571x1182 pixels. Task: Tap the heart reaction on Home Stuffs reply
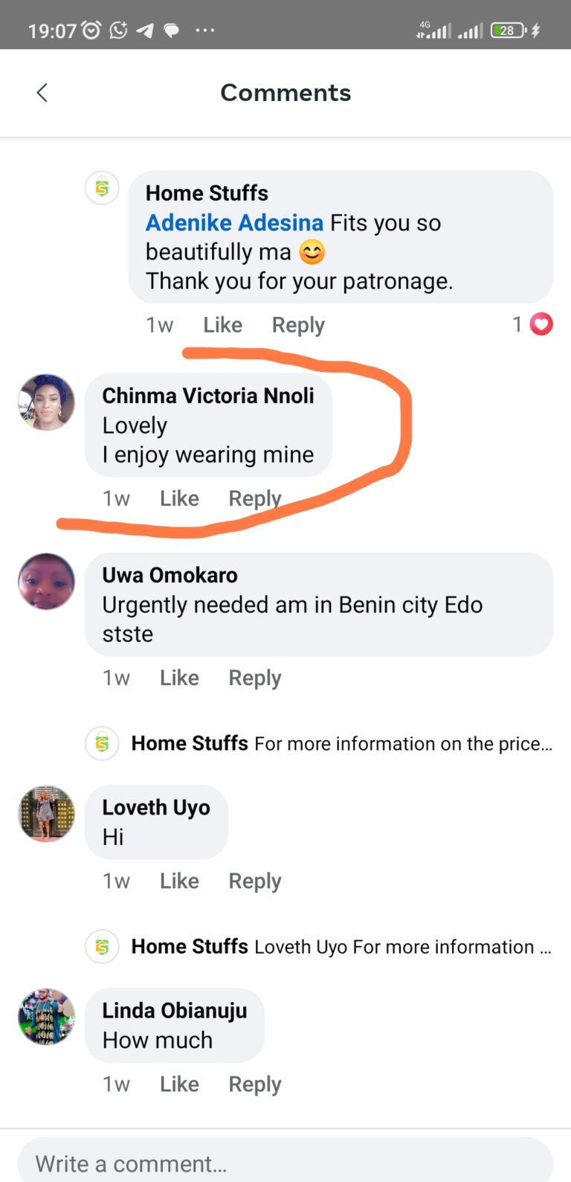(x=541, y=324)
